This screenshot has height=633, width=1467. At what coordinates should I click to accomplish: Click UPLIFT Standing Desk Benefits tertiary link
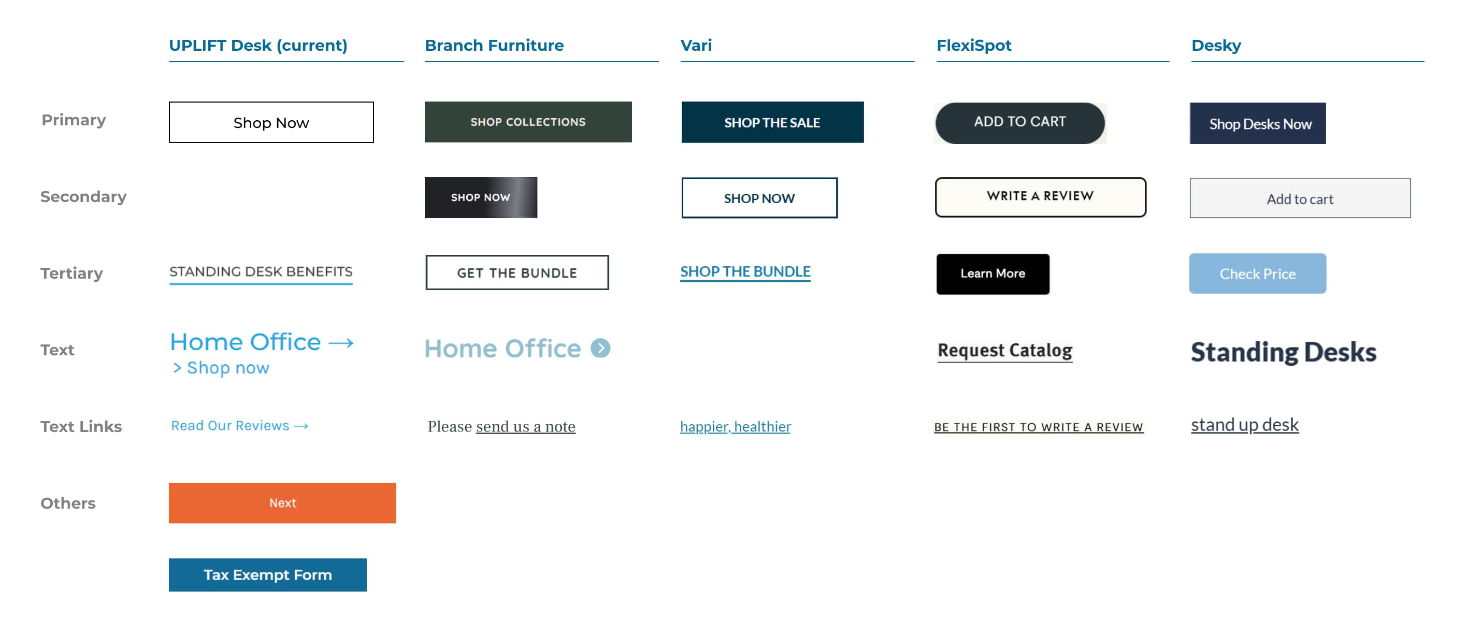tap(260, 271)
